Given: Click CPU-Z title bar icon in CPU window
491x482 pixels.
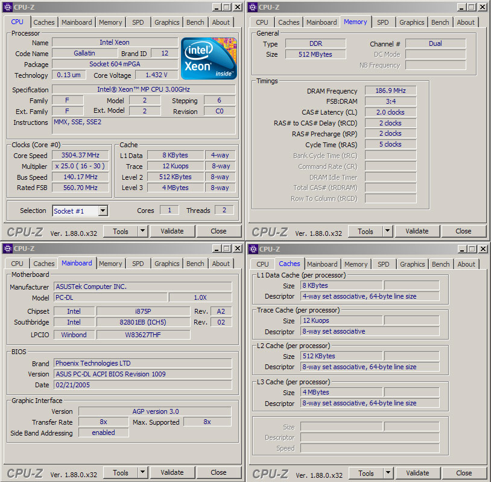Looking at the screenshot, I should click(8, 7).
